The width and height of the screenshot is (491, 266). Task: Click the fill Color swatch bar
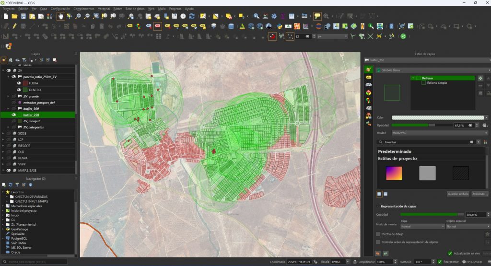click(x=437, y=117)
